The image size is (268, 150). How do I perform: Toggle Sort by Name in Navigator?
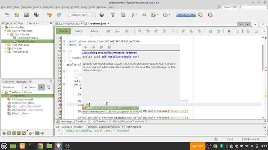pos(37,133)
